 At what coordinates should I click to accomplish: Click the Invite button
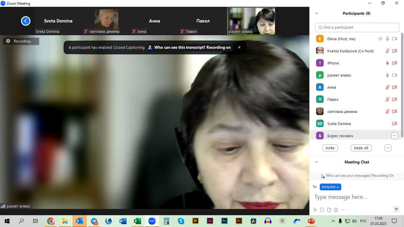coord(330,148)
